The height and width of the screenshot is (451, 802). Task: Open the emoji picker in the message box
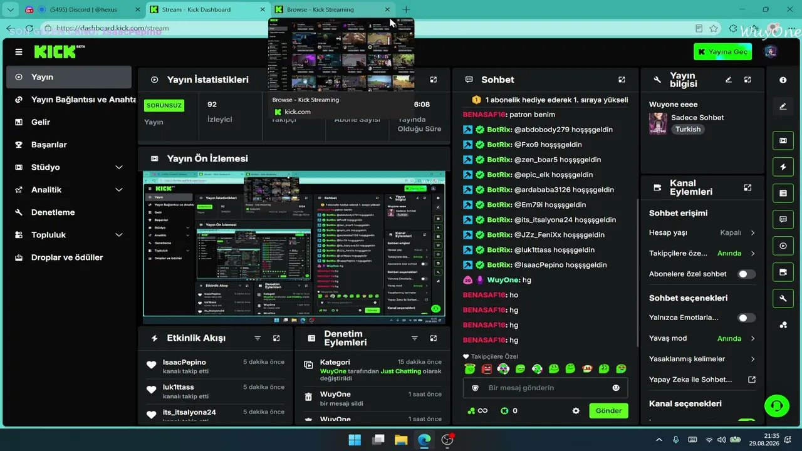point(616,388)
